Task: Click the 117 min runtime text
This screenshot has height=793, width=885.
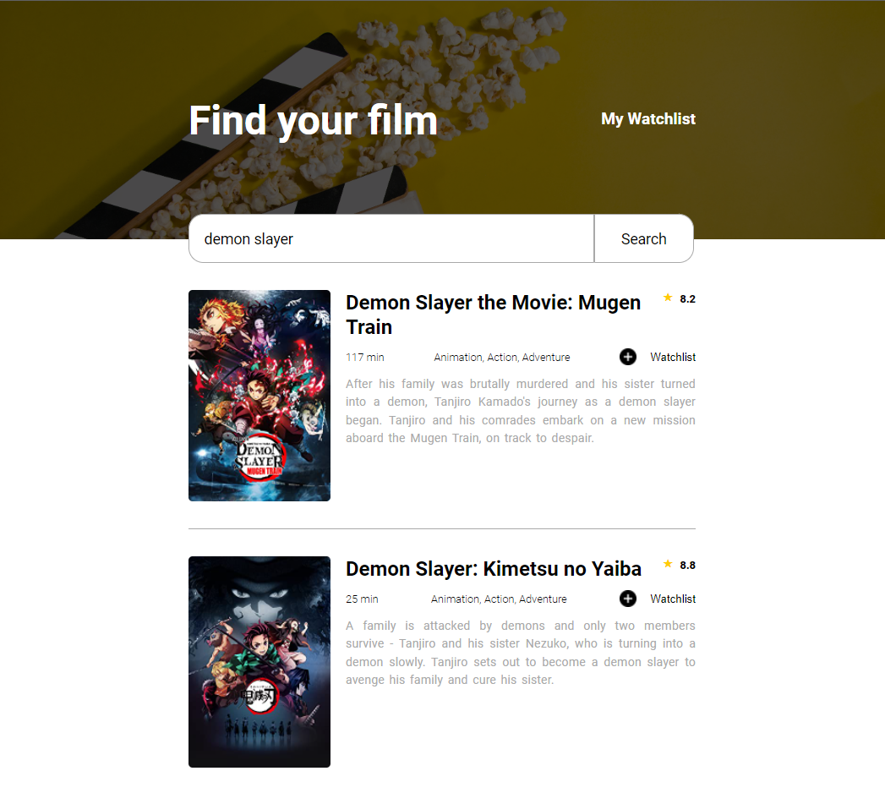Action: click(x=364, y=358)
